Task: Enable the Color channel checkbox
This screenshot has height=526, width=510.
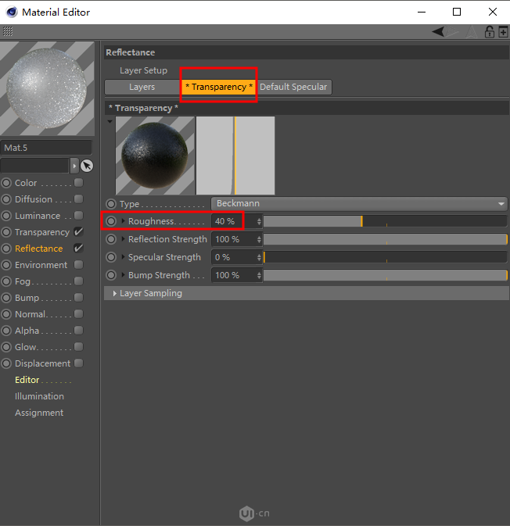Action: 78,183
